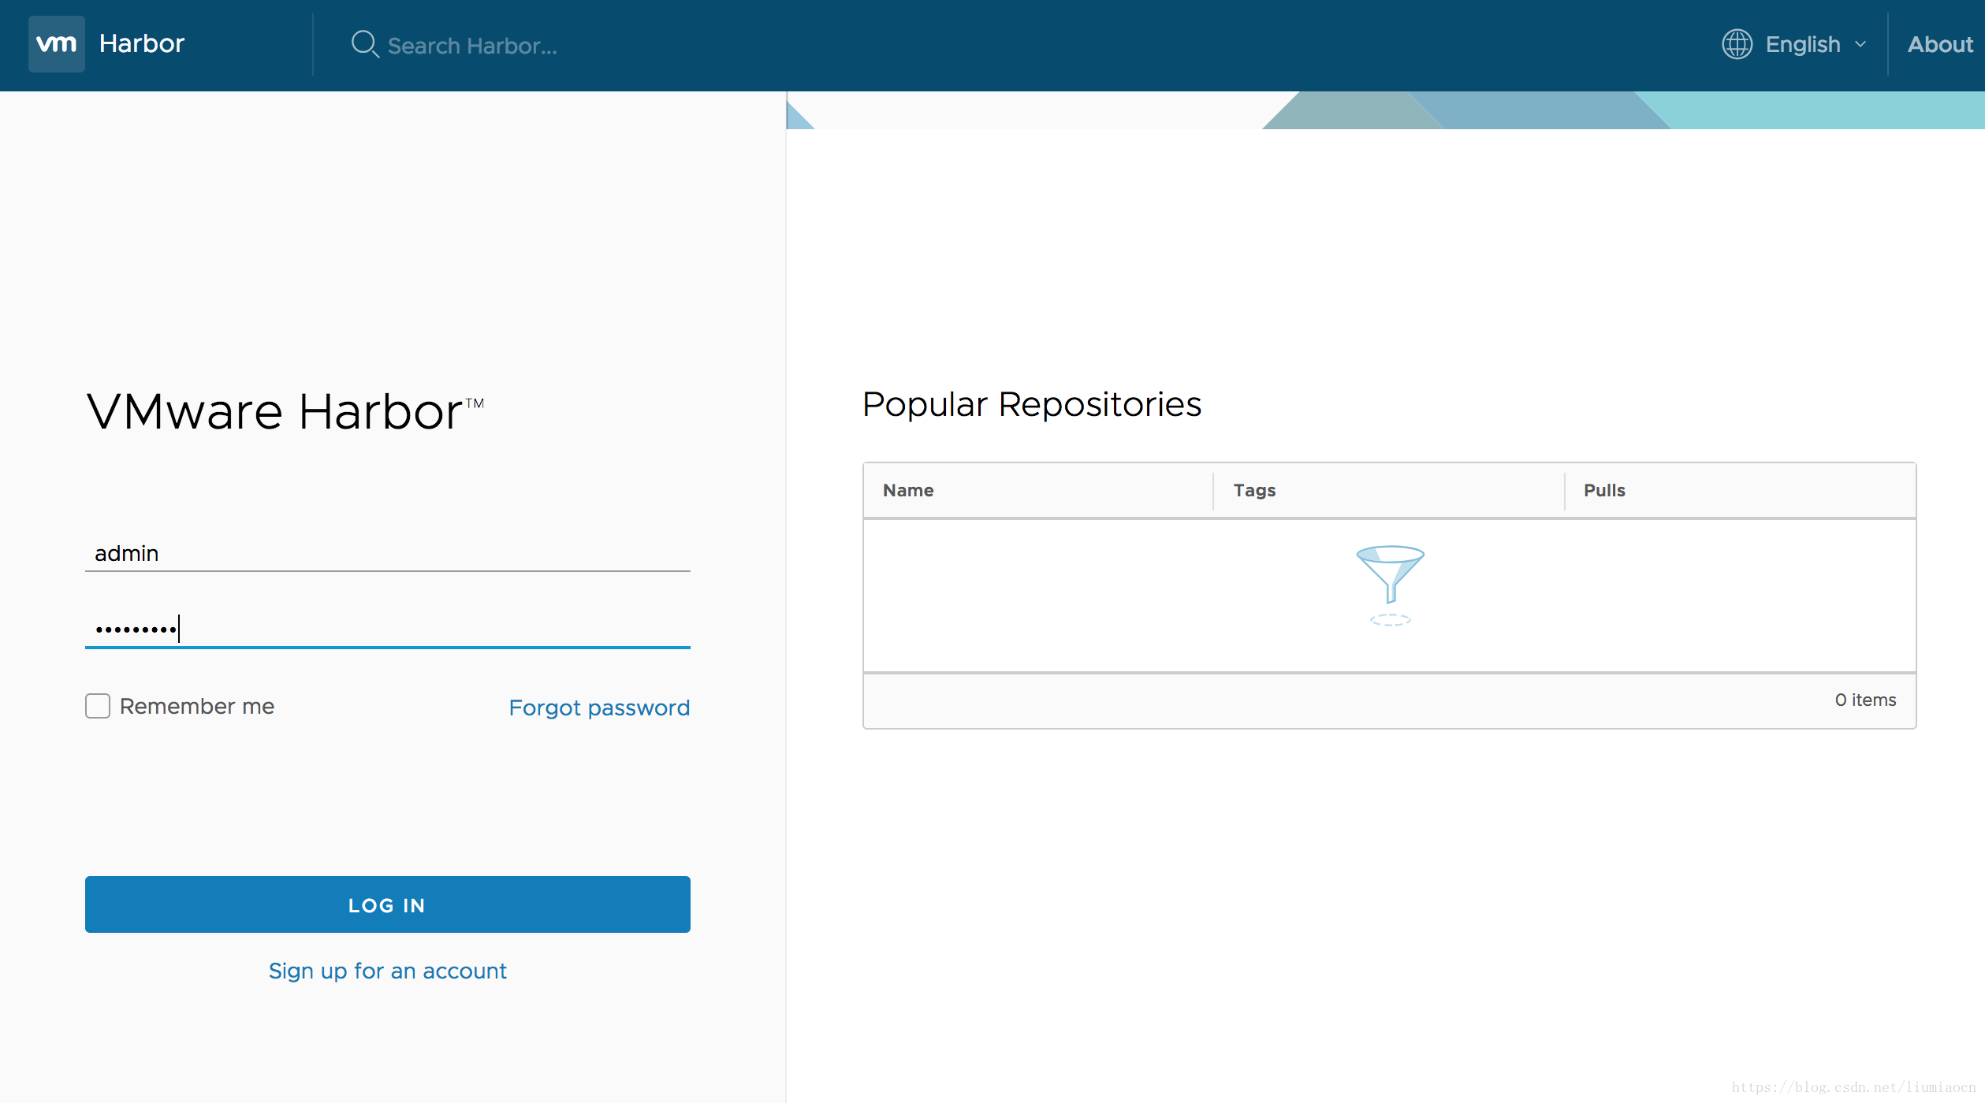Click the VMware Harbor title text
Screen dimensions: 1985x1103
click(285, 411)
